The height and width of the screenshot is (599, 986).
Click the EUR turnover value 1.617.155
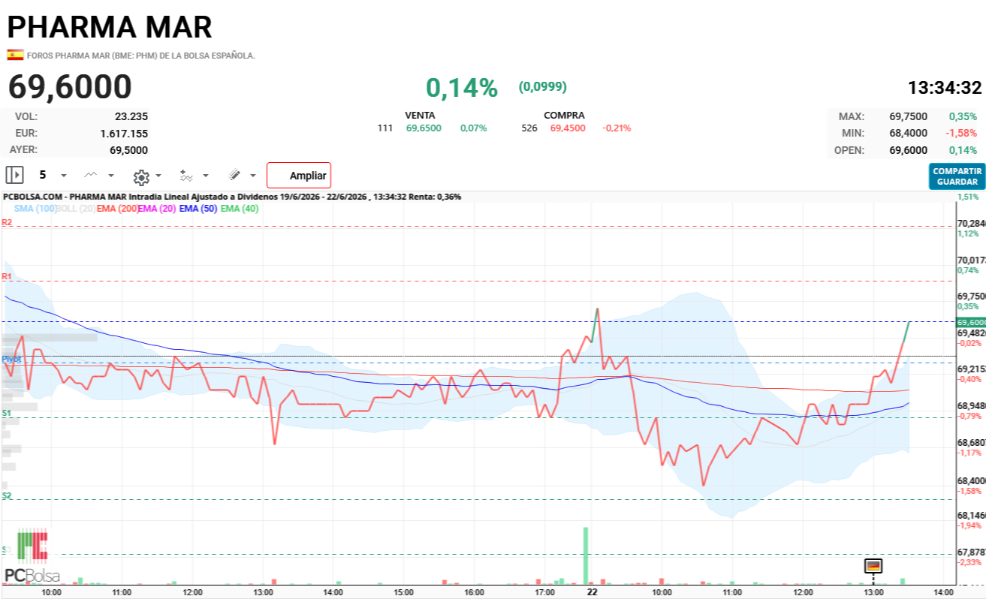tap(124, 133)
